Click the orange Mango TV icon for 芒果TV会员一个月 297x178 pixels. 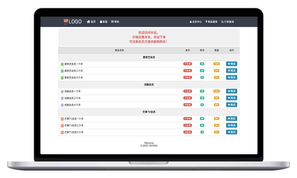coord(62,119)
